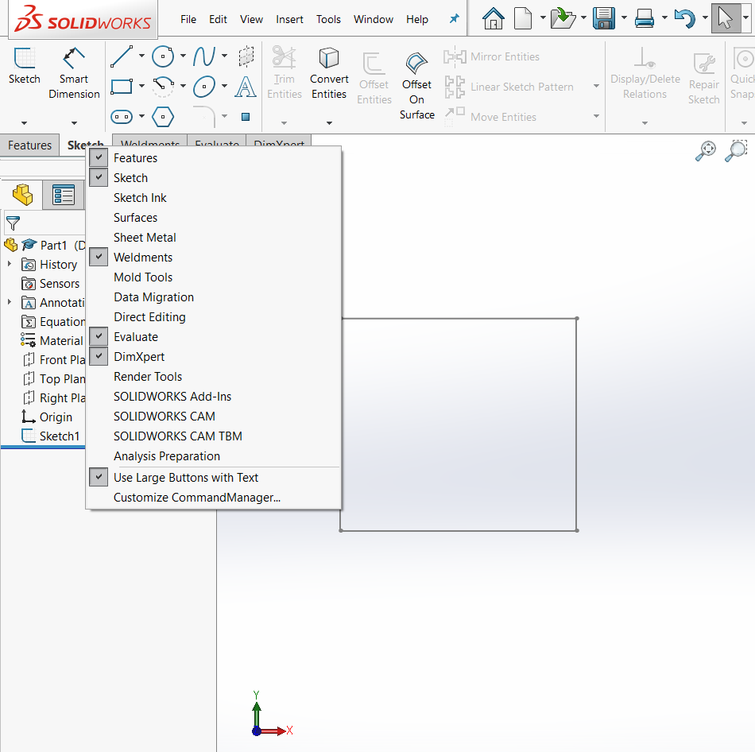Click the tree filter funnel icon
Viewport: 755px width, 752px height.
[13, 223]
